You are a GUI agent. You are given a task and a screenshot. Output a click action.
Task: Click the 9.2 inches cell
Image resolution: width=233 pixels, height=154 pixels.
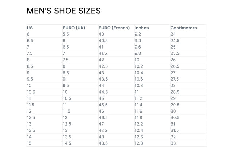tap(138, 34)
